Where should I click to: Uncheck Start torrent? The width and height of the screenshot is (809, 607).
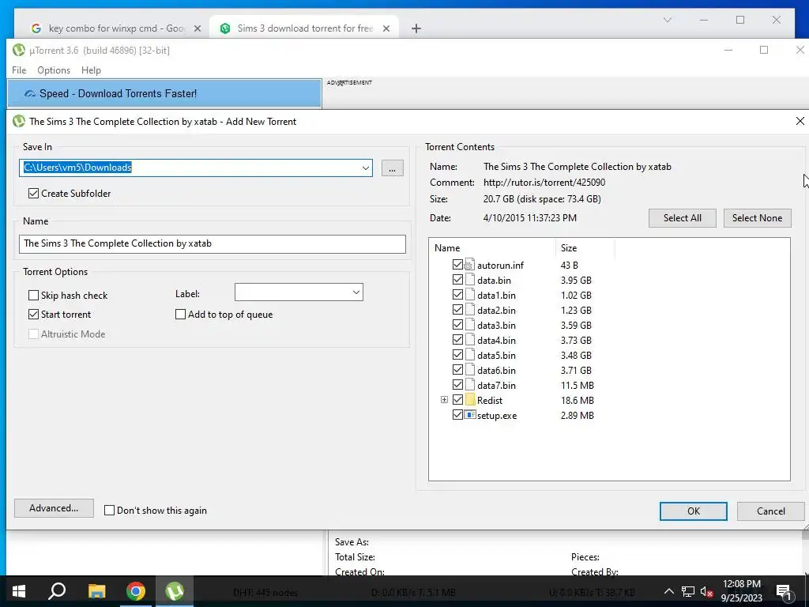click(x=33, y=314)
